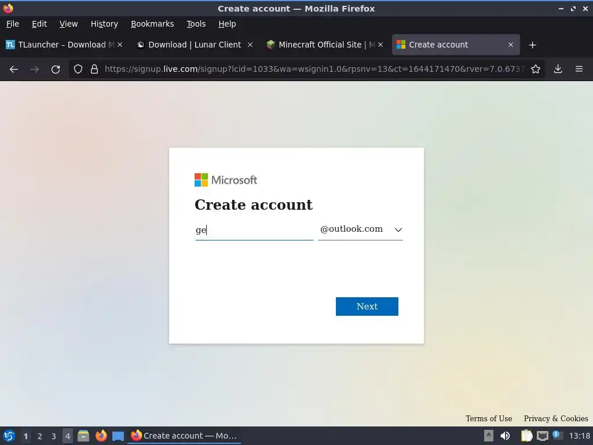Screen dimensions: 593x445
Task: Open the Terms of Use link
Action: click(489, 418)
